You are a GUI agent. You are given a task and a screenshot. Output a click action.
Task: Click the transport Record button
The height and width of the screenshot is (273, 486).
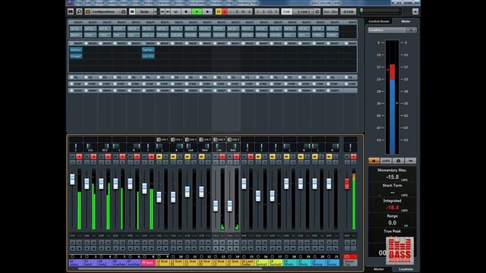click(x=207, y=11)
